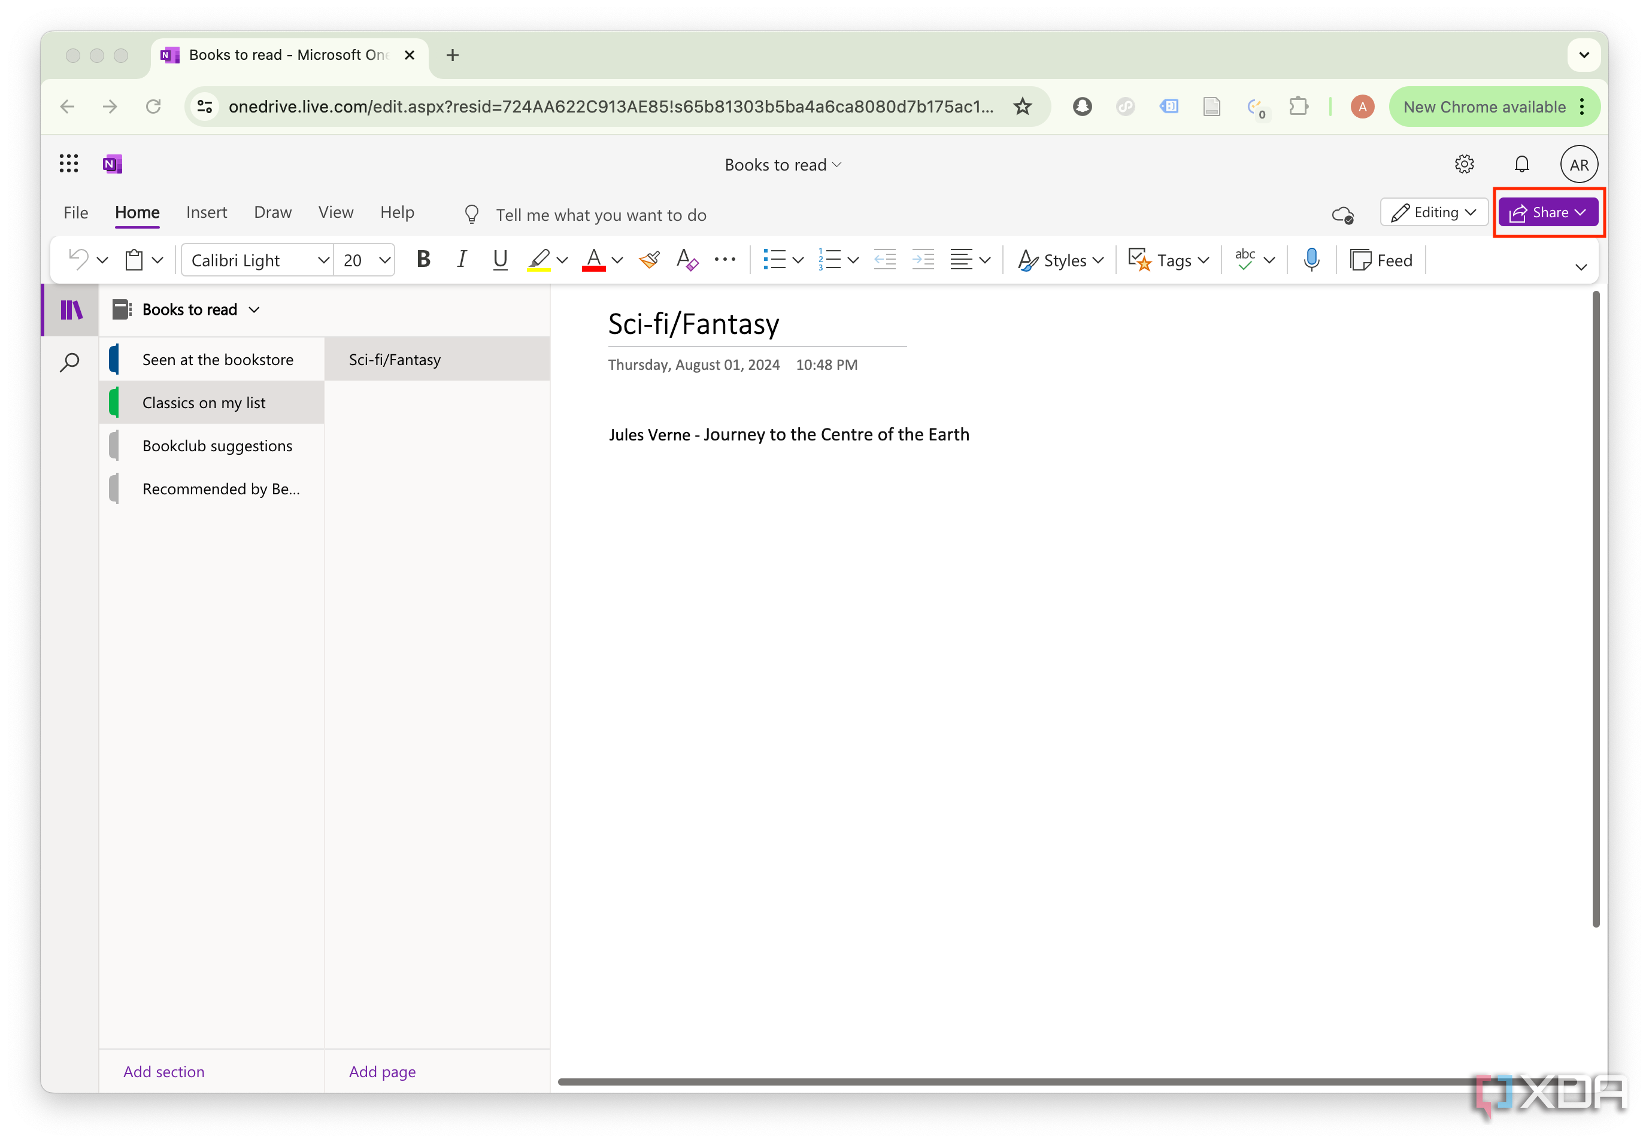Open the Calibri Light font dropdown

tap(323, 259)
